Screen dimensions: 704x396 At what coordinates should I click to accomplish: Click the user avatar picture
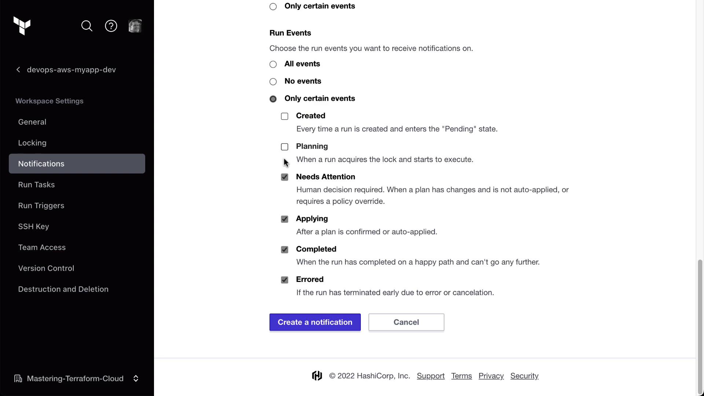[135, 26]
